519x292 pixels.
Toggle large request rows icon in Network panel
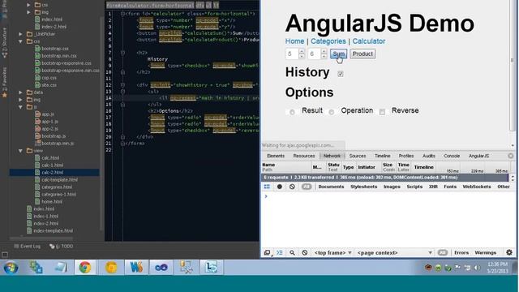[x=267, y=187]
